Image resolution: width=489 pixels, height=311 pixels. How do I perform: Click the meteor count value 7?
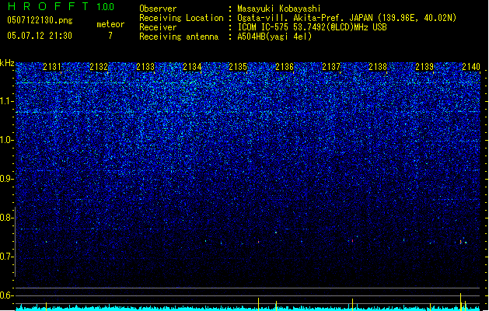tap(110, 36)
